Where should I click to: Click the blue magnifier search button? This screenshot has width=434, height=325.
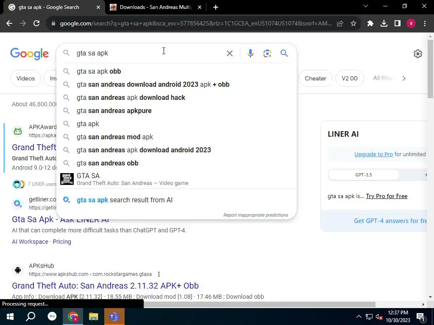284,53
